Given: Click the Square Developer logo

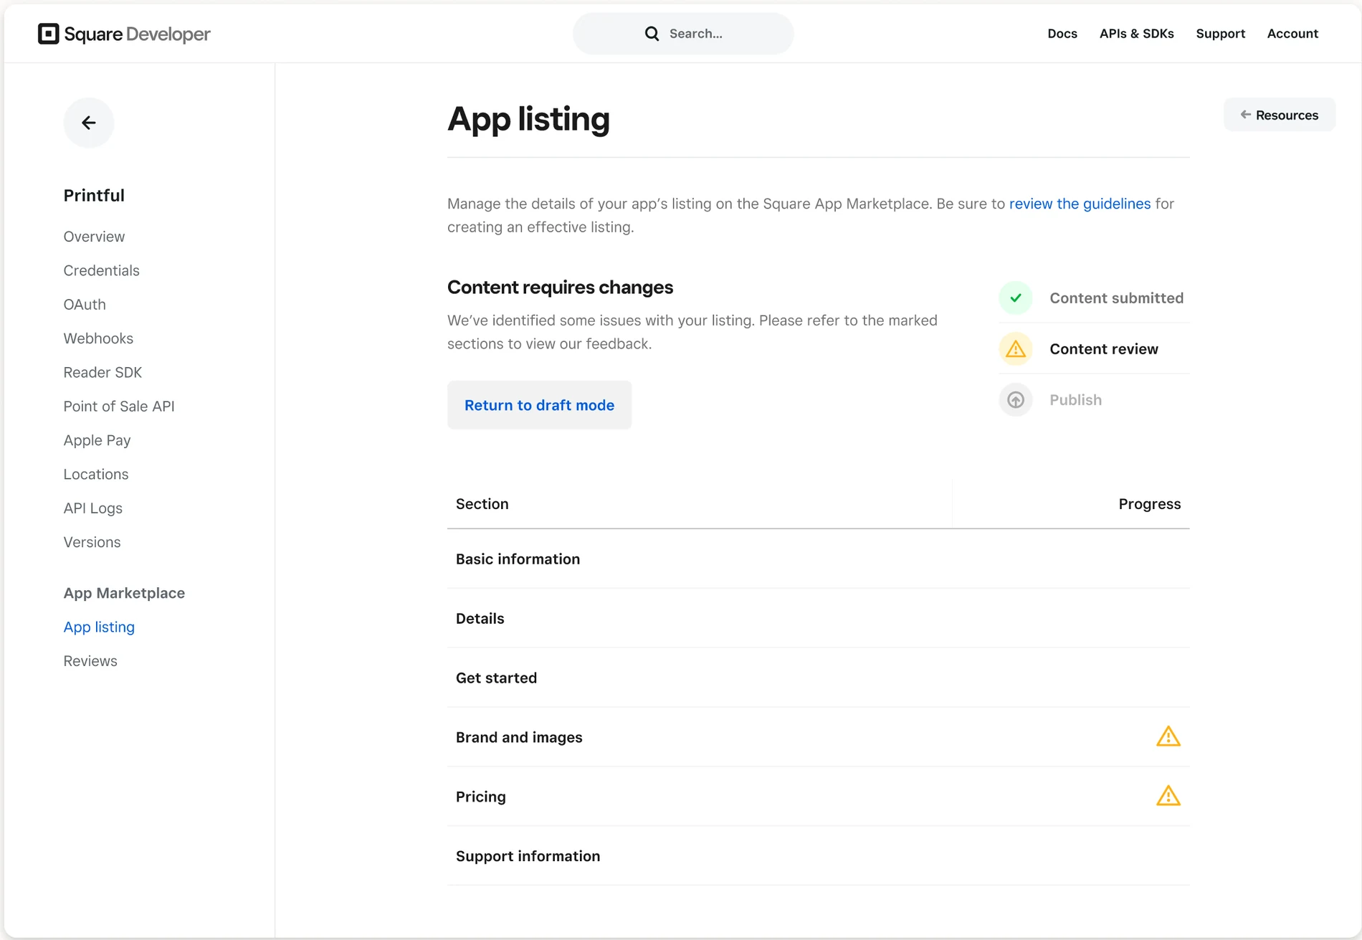Looking at the screenshot, I should 124,34.
